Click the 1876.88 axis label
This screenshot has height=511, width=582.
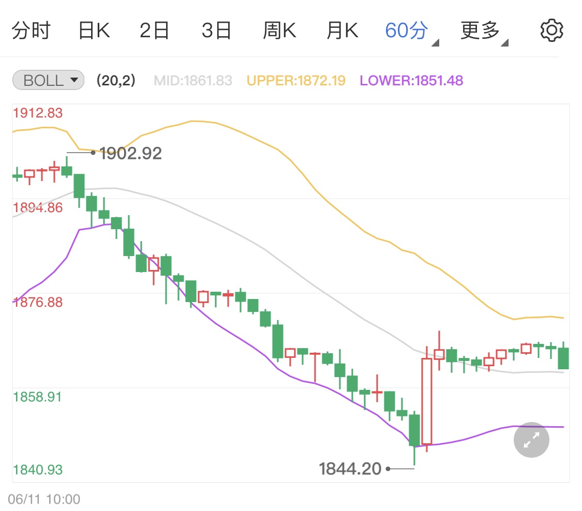[x=38, y=302]
